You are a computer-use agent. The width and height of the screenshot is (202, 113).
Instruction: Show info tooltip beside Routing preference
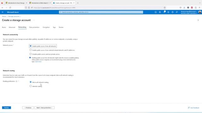tap(16, 81)
